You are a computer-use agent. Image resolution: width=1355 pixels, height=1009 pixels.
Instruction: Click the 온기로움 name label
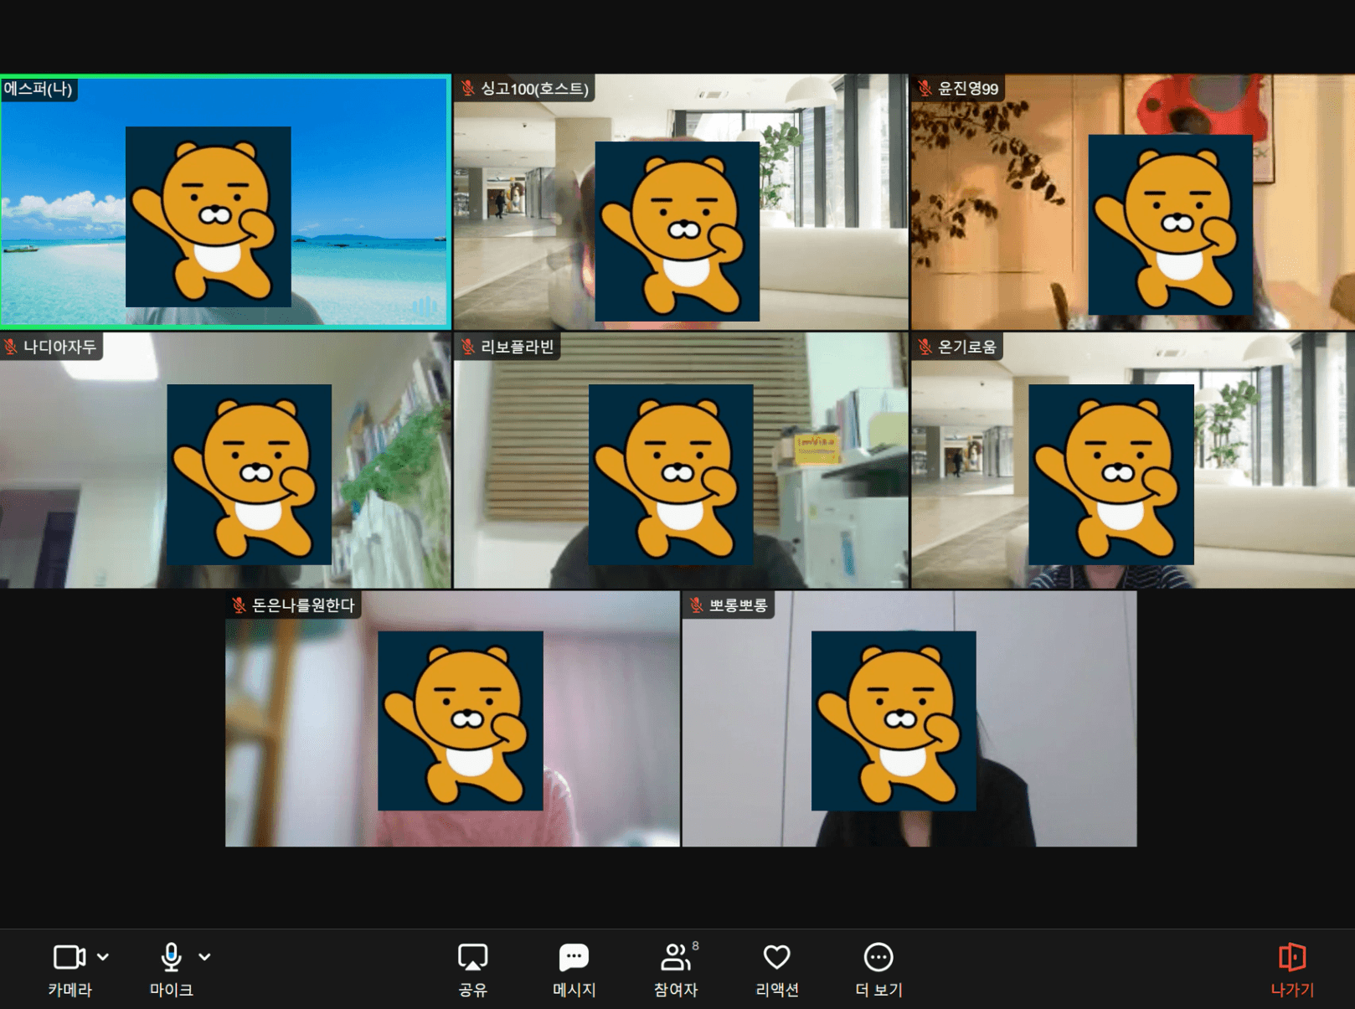point(966,347)
